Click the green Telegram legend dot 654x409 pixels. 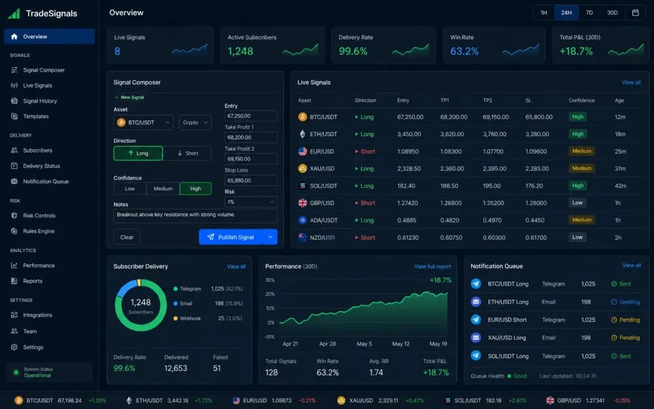pyautogui.click(x=175, y=289)
